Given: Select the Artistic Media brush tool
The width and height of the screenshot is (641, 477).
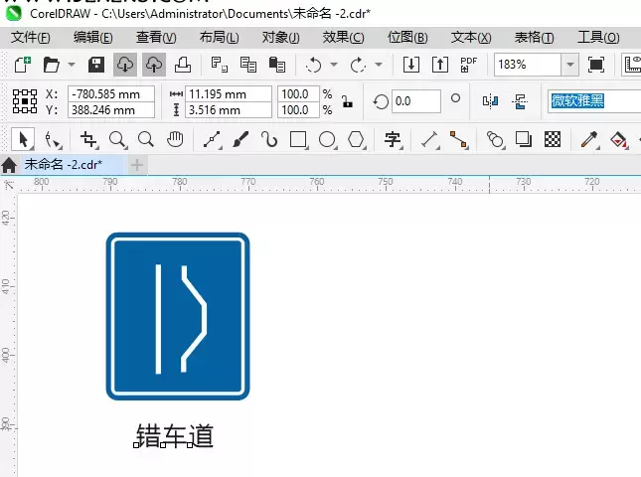Looking at the screenshot, I should 240,139.
